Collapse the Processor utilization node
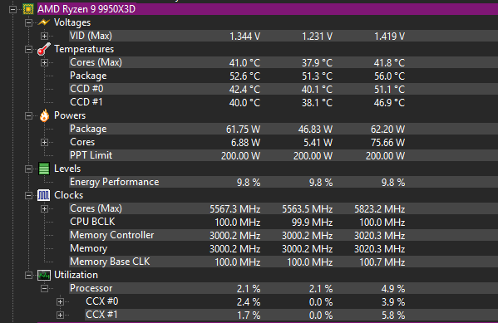This screenshot has width=498, height=323. click(x=44, y=288)
